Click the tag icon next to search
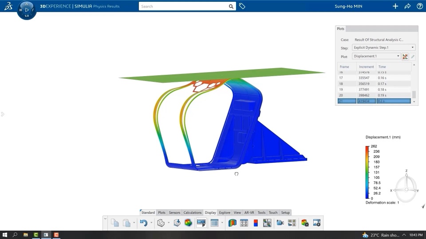 [242, 6]
